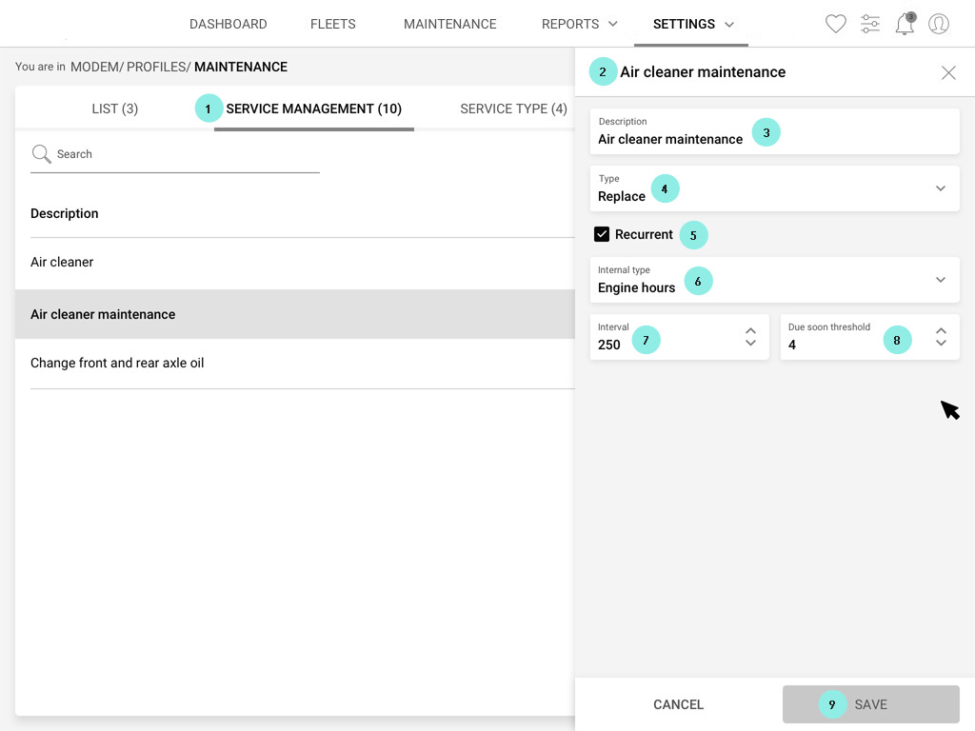Open the Fleets menu
This screenshot has height=731, width=975.
click(332, 24)
